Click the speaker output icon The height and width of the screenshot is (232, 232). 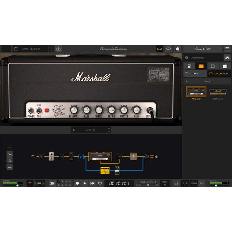pos(156,157)
